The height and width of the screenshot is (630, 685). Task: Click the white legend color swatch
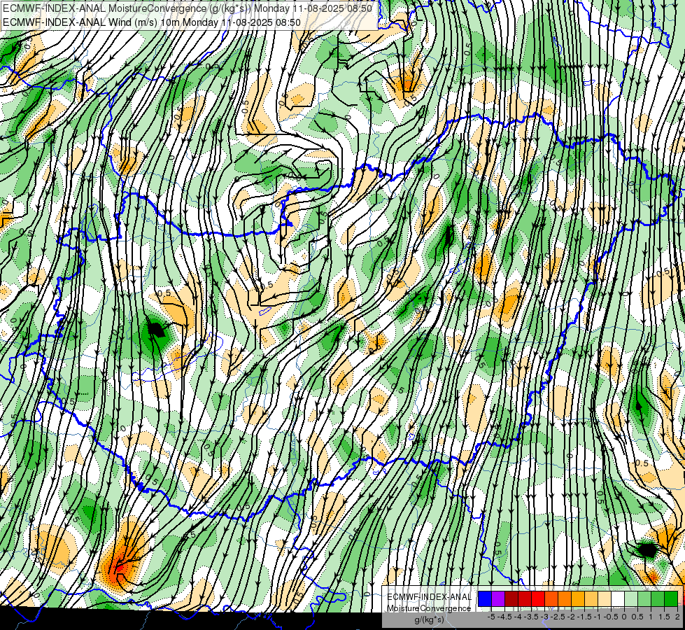[618, 598]
